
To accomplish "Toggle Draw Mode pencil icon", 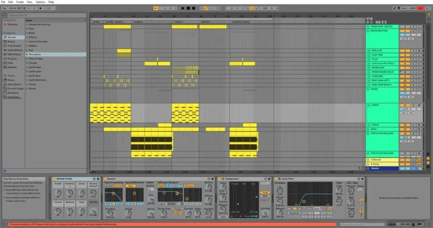I will [395, 8].
